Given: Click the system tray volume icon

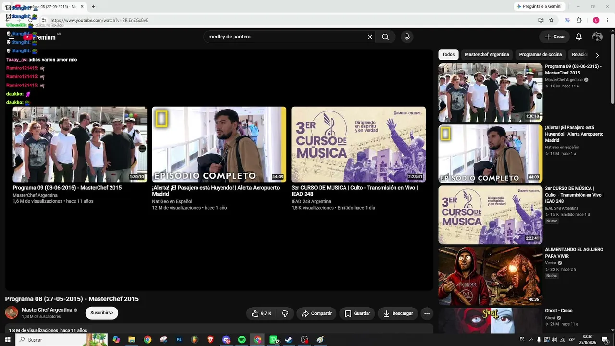Looking at the screenshot, I should (554, 340).
